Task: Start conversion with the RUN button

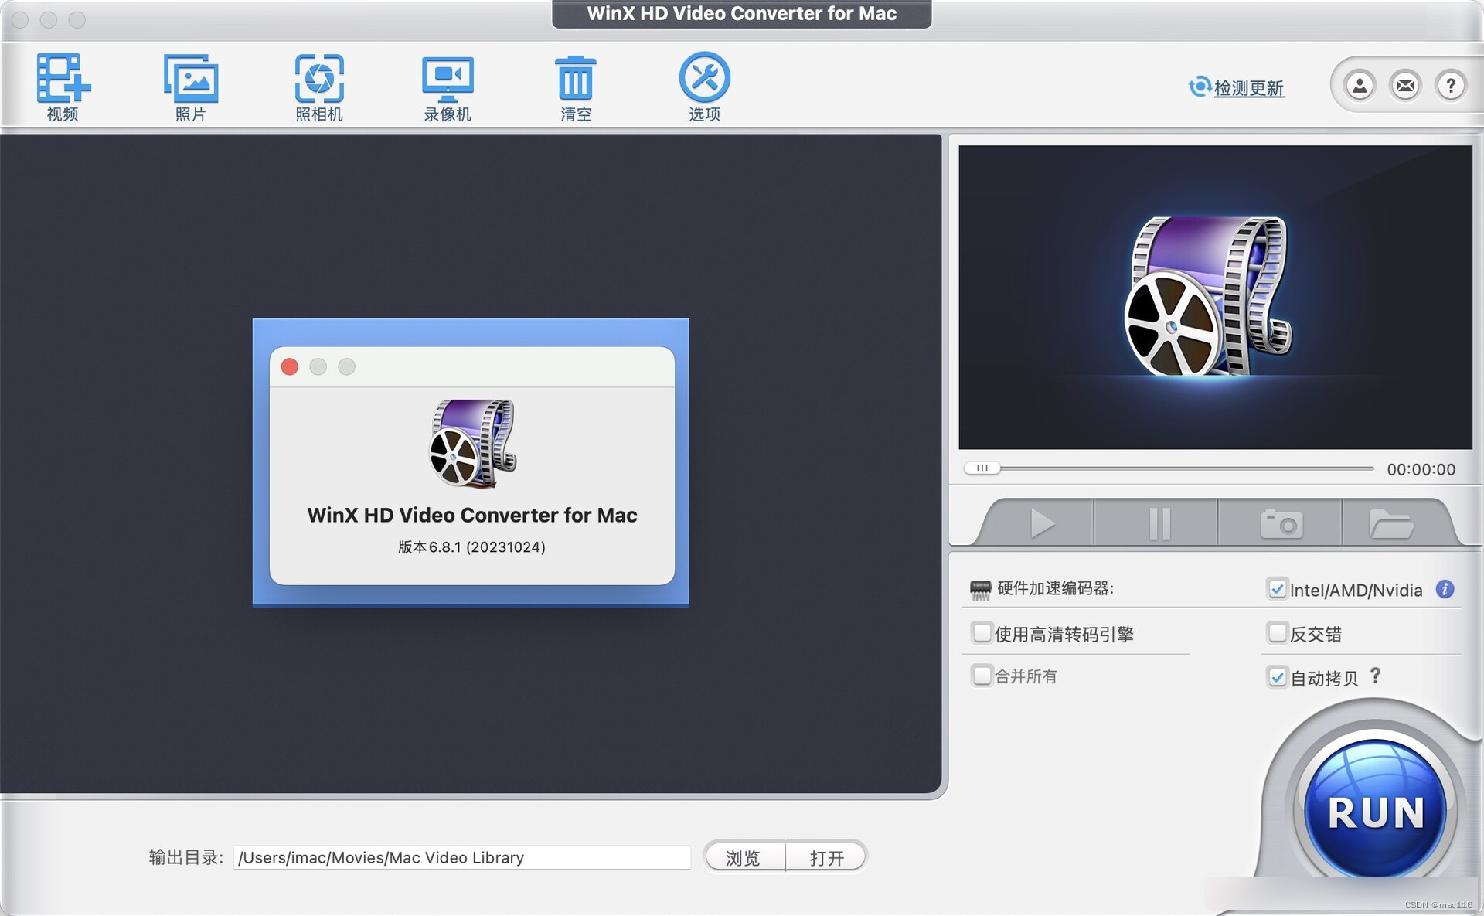Action: (1375, 809)
